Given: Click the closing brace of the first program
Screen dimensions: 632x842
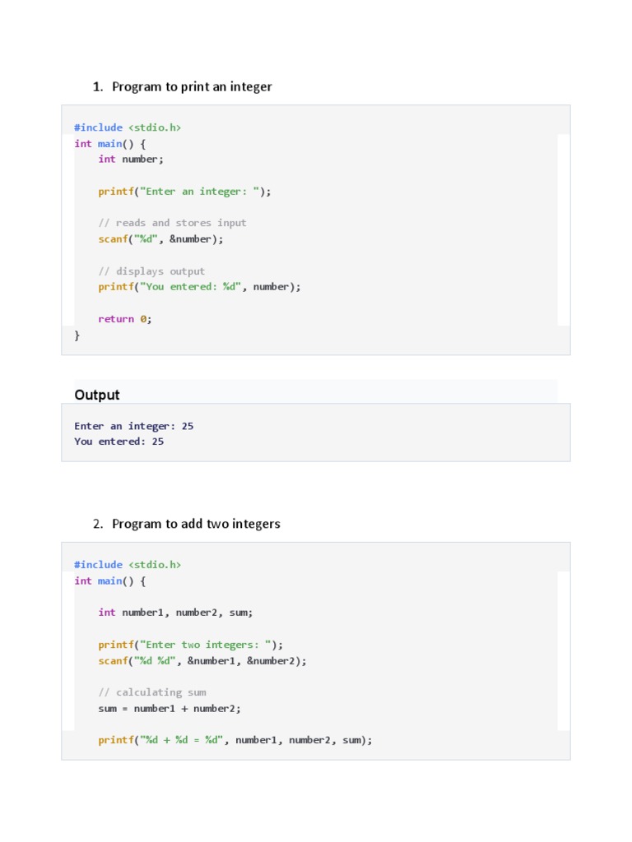Looking at the screenshot, I should pos(77,335).
